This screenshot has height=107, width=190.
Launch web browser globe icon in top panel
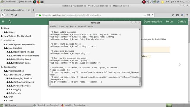35,2
